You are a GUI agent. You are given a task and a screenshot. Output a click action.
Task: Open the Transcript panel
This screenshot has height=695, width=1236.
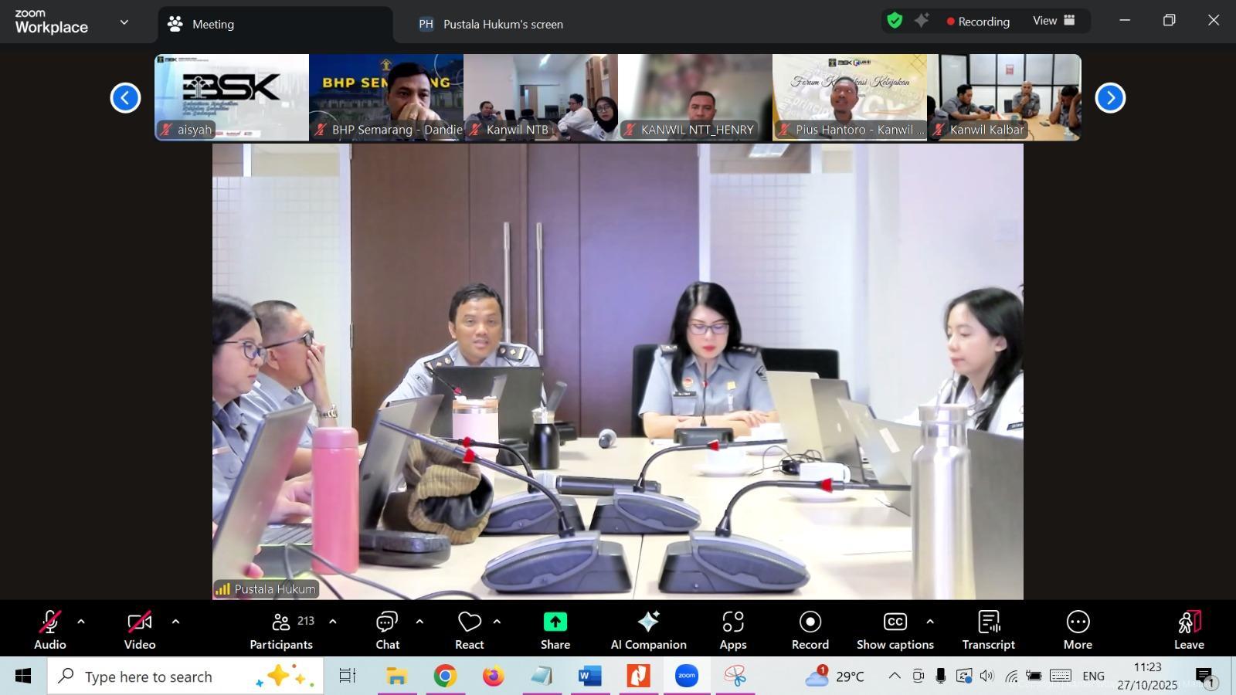pos(988,629)
